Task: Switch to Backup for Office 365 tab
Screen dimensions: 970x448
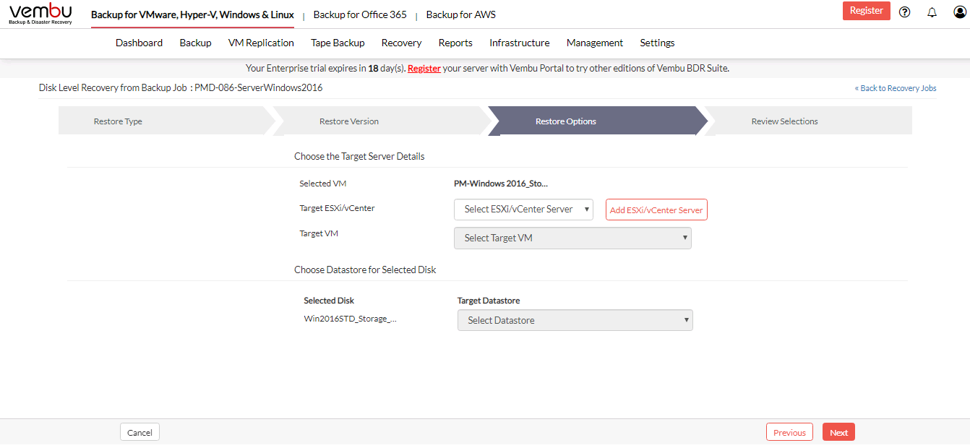Action: [360, 14]
